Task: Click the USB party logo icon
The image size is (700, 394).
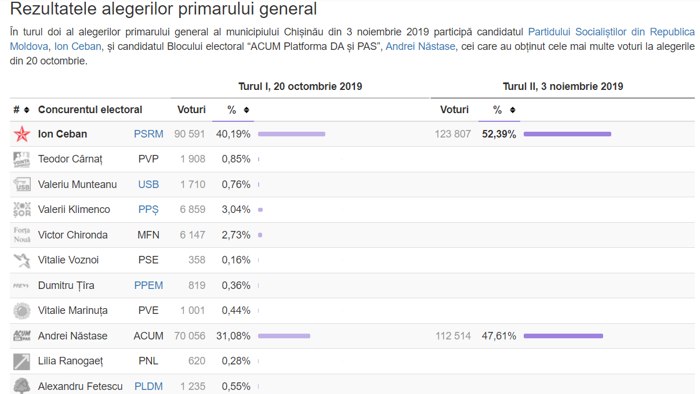Action: click(21, 185)
